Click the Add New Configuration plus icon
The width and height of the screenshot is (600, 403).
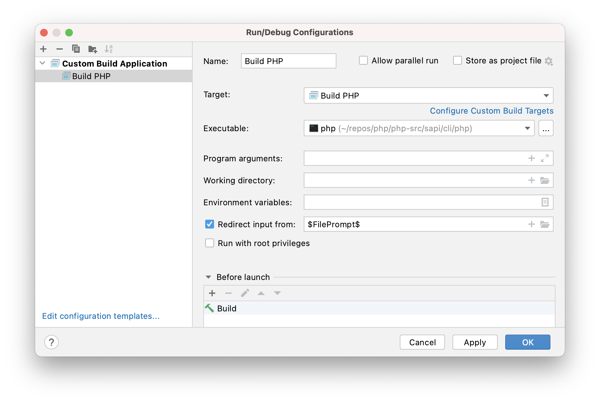point(43,49)
